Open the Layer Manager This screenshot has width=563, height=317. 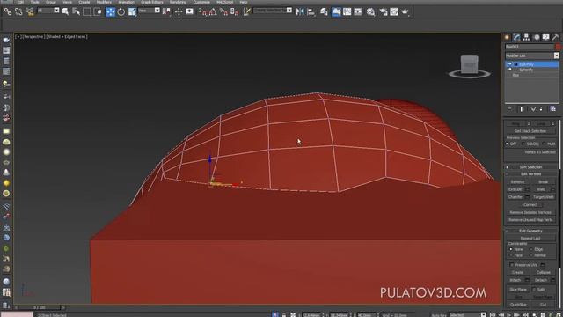pos(324,11)
